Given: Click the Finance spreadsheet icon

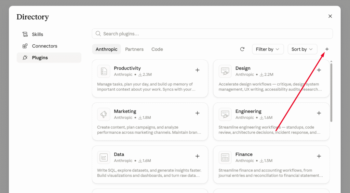Looking at the screenshot, I should (225, 158).
